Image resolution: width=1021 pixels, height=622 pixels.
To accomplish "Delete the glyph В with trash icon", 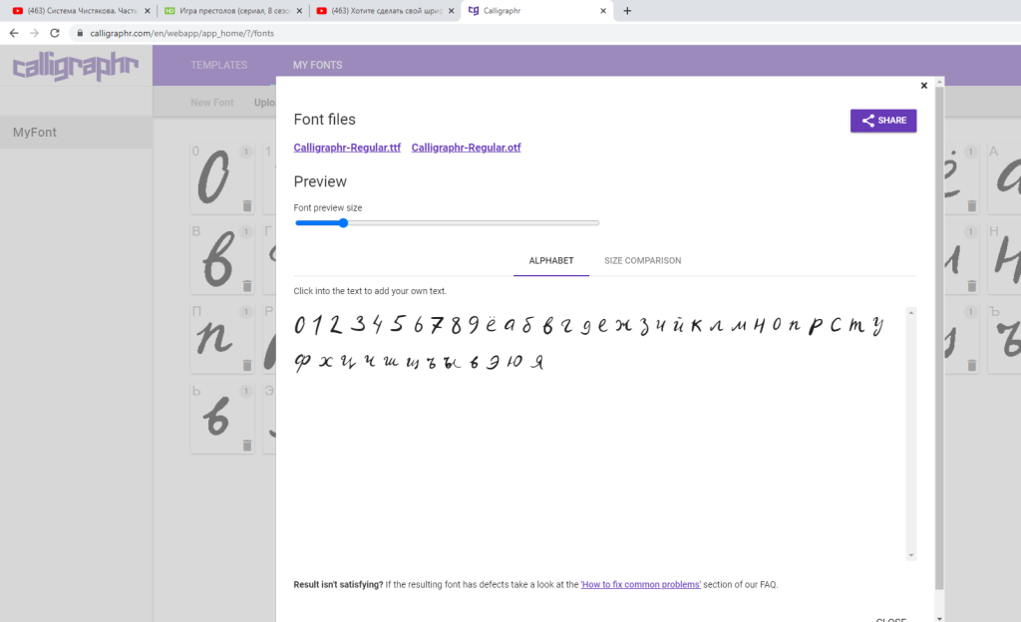I will click(x=247, y=286).
